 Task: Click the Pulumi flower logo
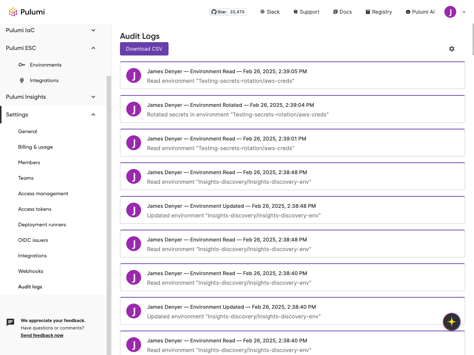coord(13,11)
